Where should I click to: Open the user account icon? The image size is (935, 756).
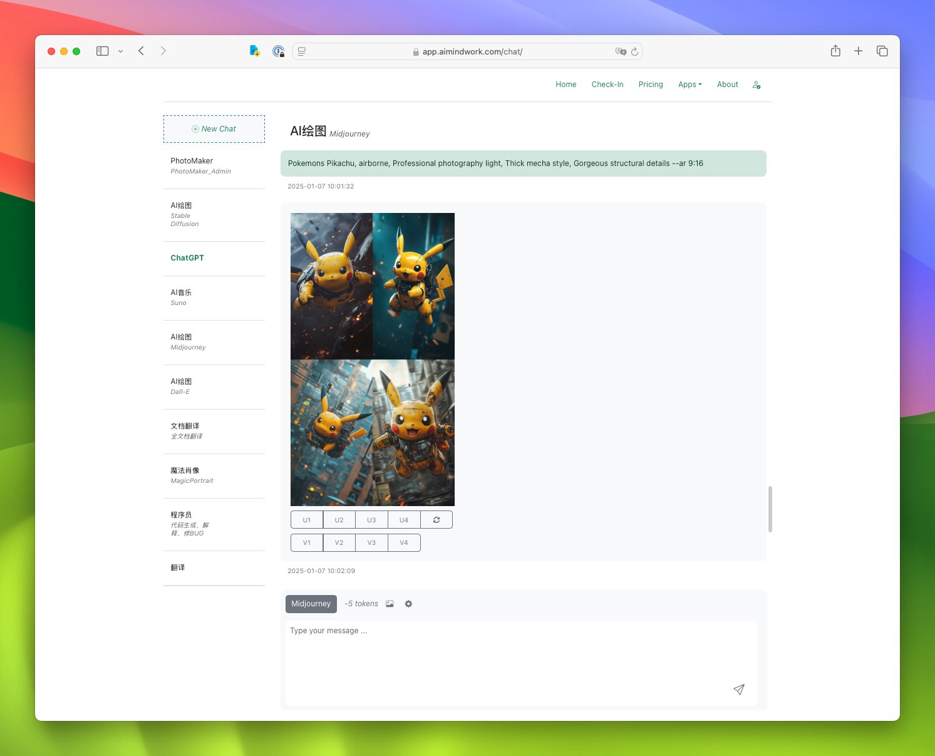[x=757, y=85]
